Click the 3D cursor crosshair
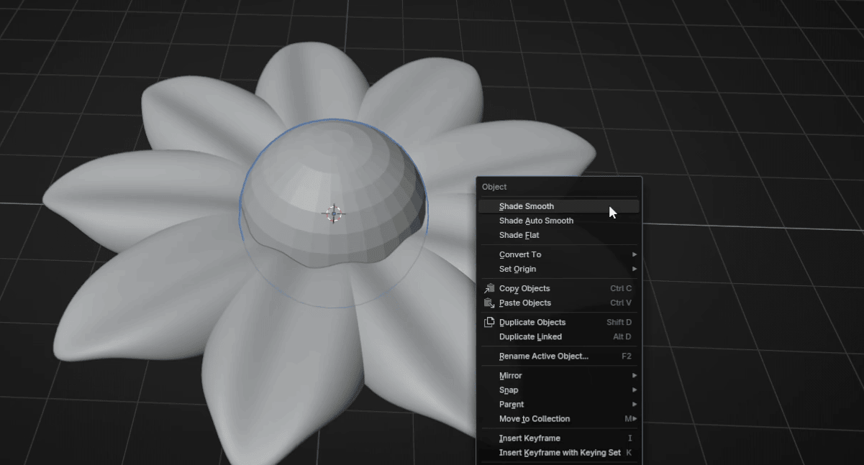This screenshot has width=864, height=465. click(334, 213)
